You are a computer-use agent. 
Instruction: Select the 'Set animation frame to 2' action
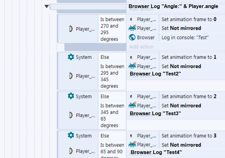pos(189,96)
